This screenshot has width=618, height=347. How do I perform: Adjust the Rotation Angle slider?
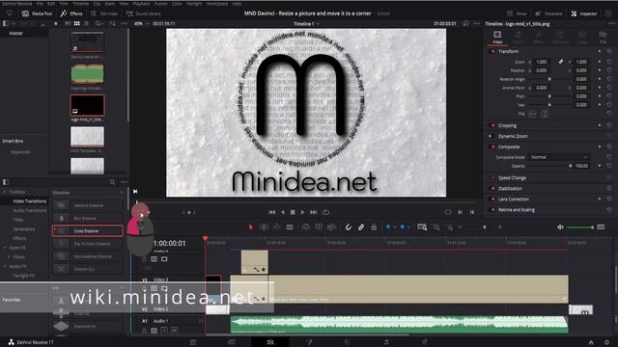[x=549, y=79]
